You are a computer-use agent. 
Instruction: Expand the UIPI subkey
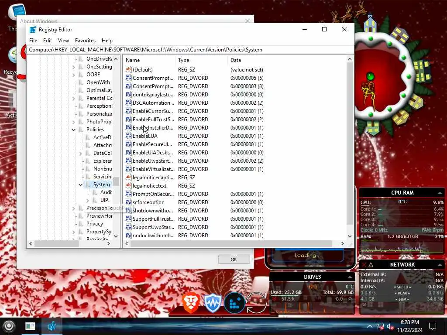tap(87, 200)
